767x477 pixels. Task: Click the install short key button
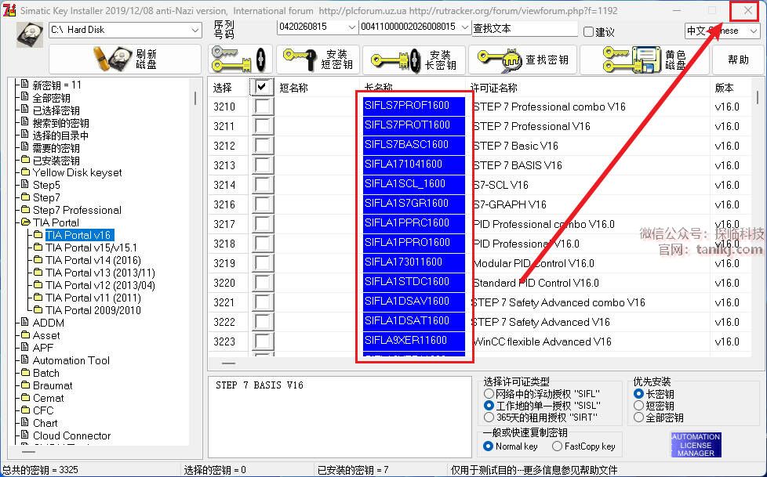pyautogui.click(x=318, y=60)
